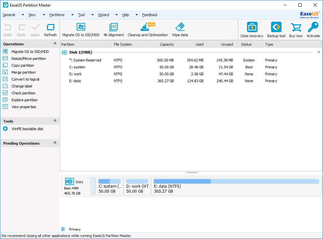Collapse the Pending Operations panel
Screen dimensions: 323x239
coord(55,143)
